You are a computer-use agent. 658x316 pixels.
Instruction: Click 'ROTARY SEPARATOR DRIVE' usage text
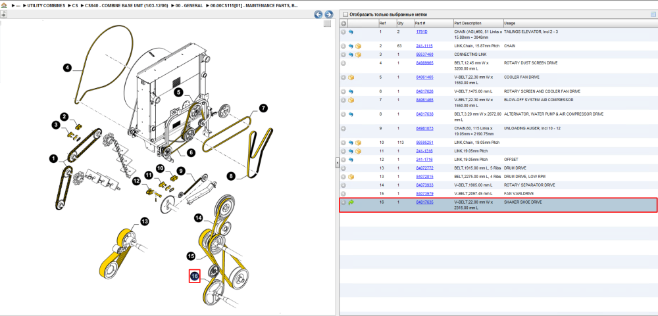point(529,185)
